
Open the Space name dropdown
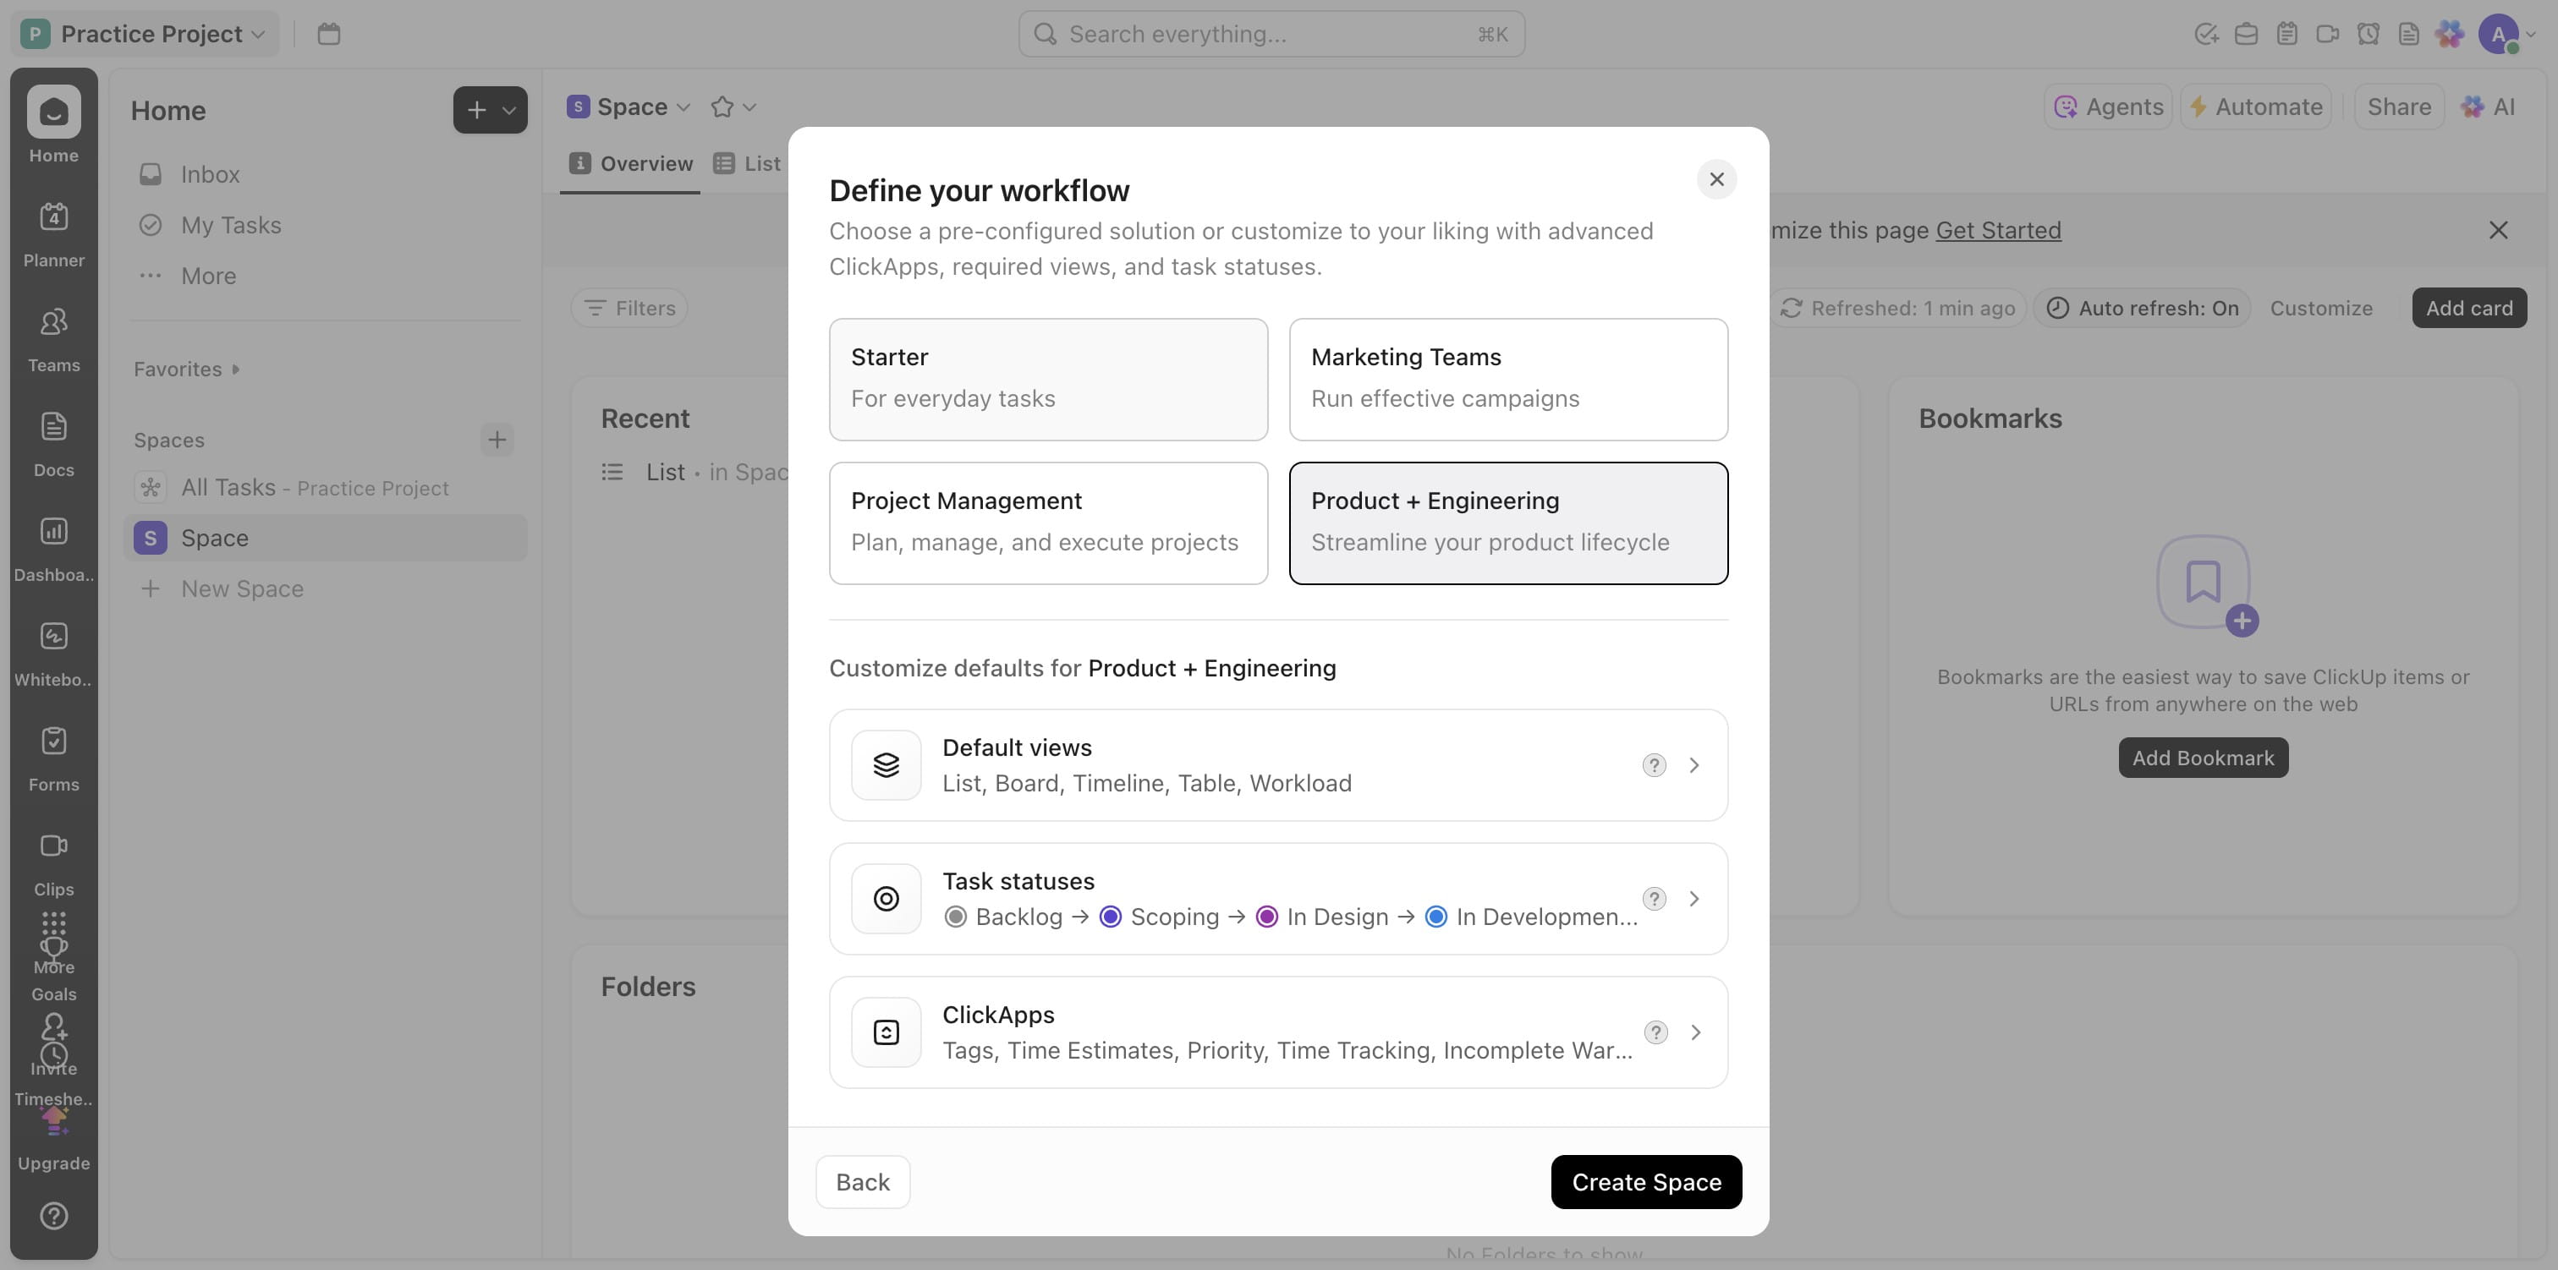(629, 107)
